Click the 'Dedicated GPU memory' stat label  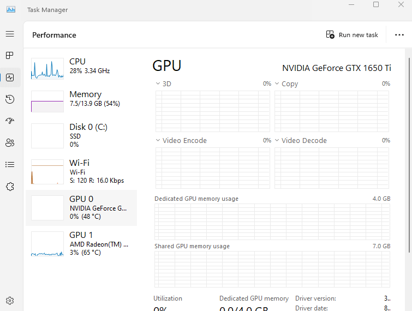254,298
